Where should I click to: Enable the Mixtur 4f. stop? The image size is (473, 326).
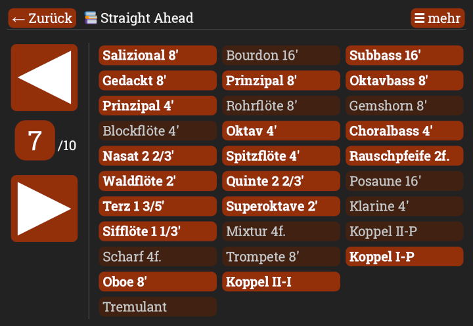coord(281,232)
